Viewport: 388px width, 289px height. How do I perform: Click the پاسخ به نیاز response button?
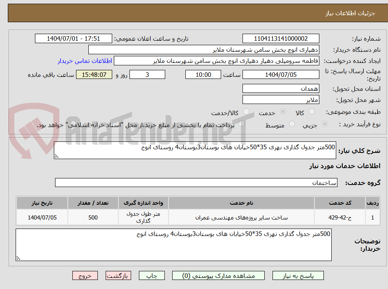click(x=298, y=275)
